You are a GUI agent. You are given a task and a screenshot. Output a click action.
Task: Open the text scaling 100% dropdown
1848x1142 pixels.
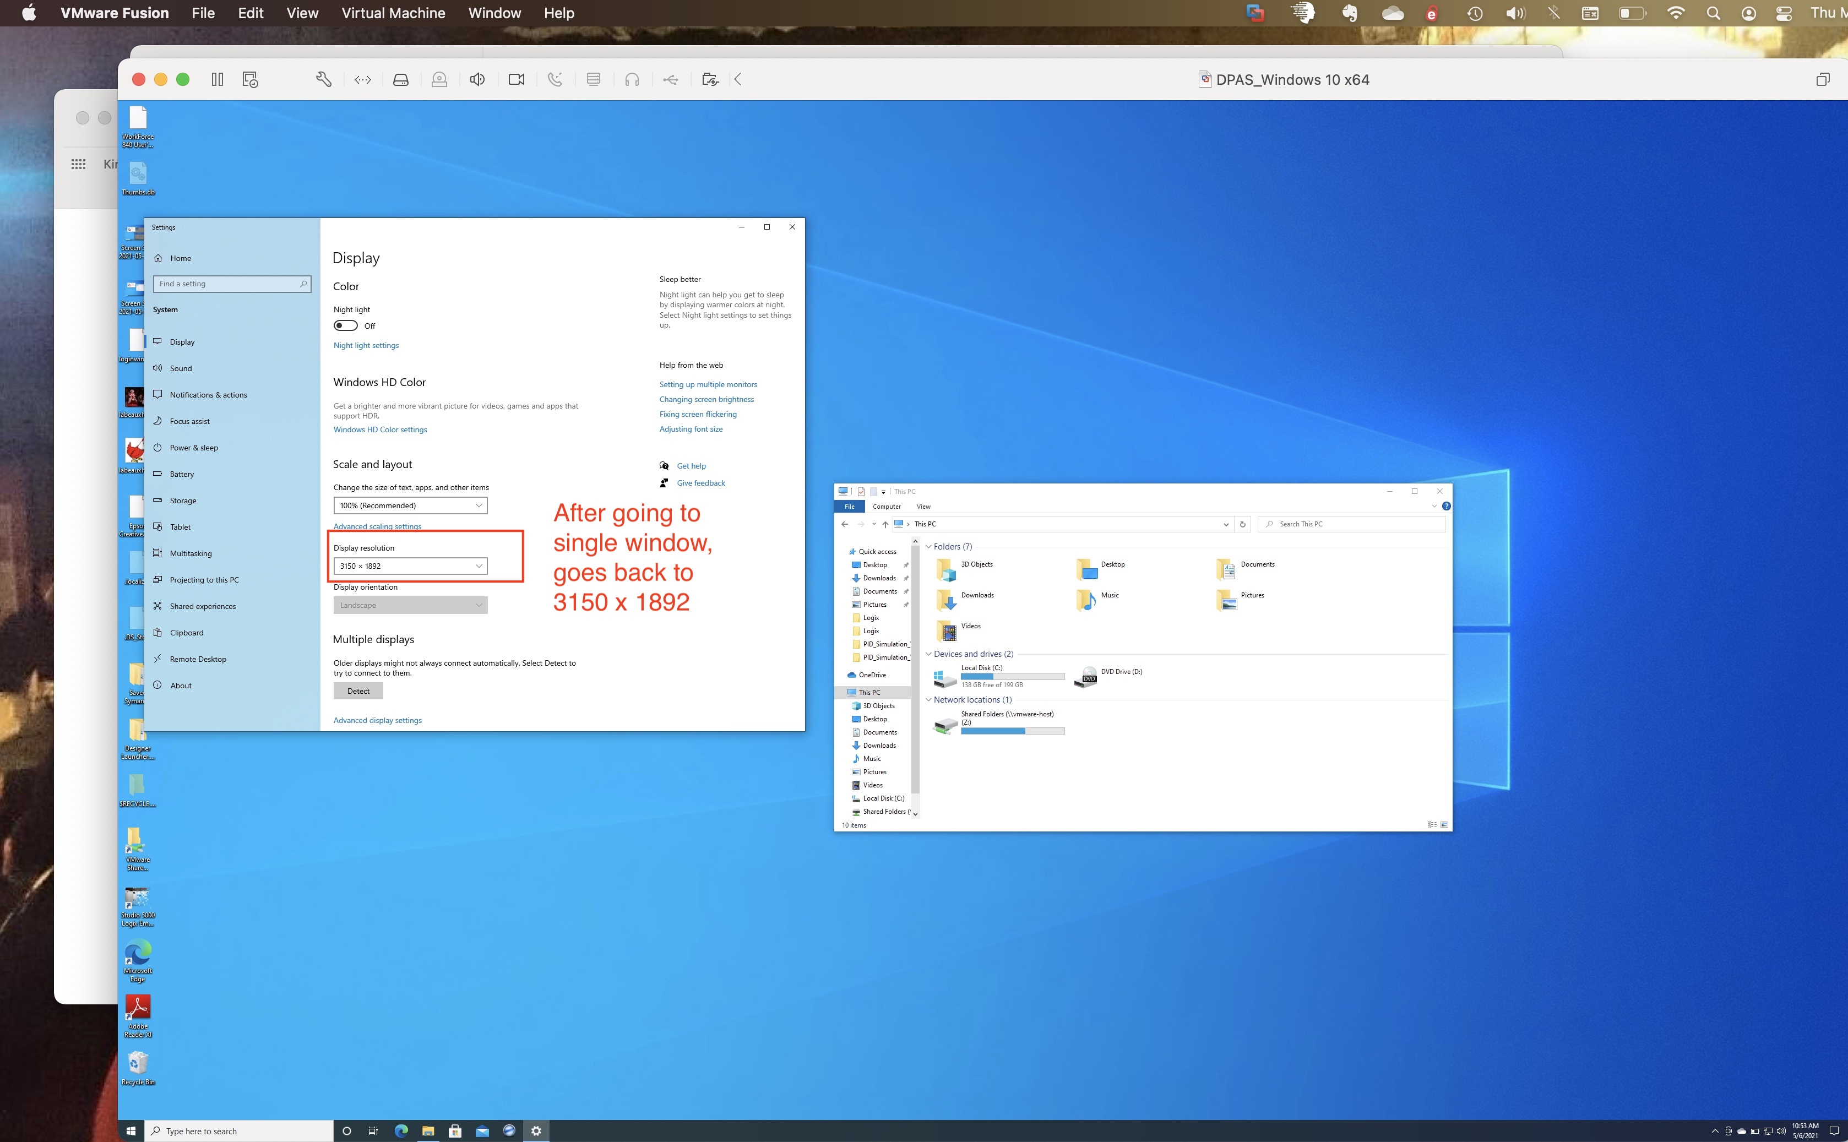point(410,505)
